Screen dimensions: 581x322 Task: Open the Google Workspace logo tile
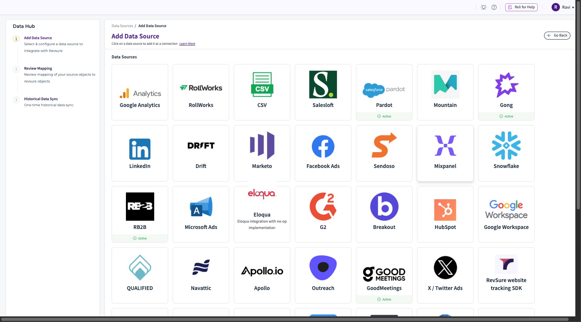pyautogui.click(x=506, y=210)
